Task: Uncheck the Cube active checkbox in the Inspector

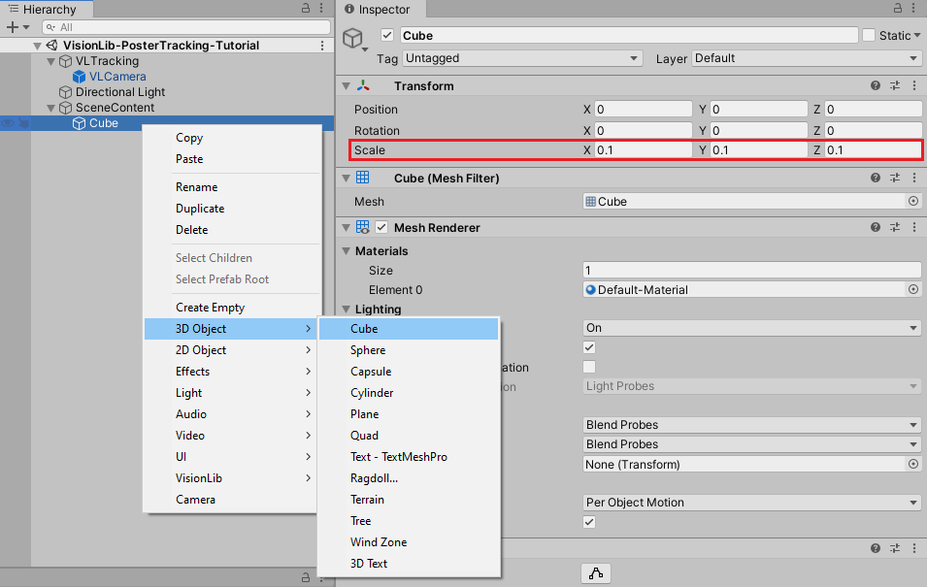Action: pos(388,36)
